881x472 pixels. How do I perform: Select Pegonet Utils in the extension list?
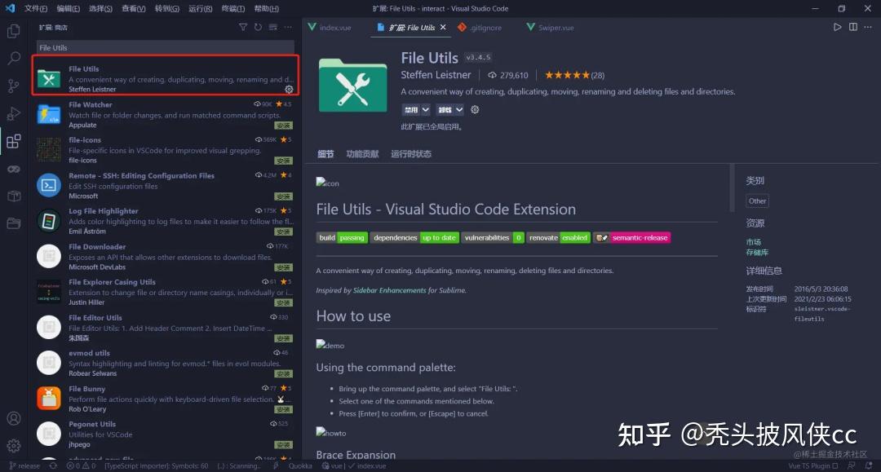165,434
